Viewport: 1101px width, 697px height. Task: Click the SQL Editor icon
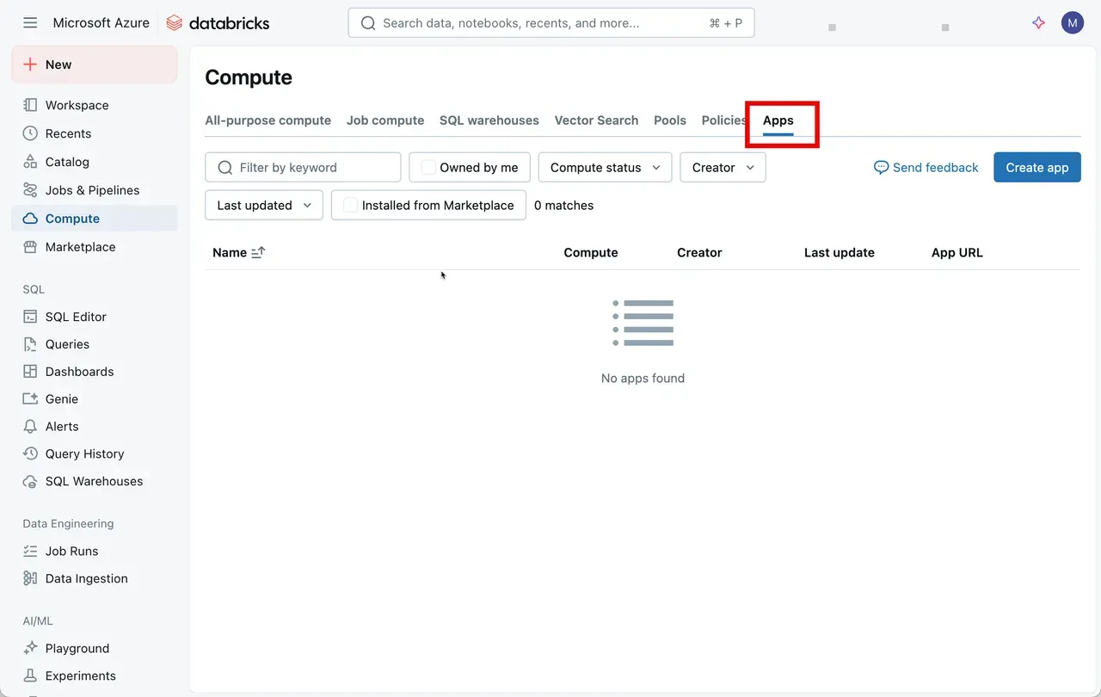pyautogui.click(x=30, y=317)
